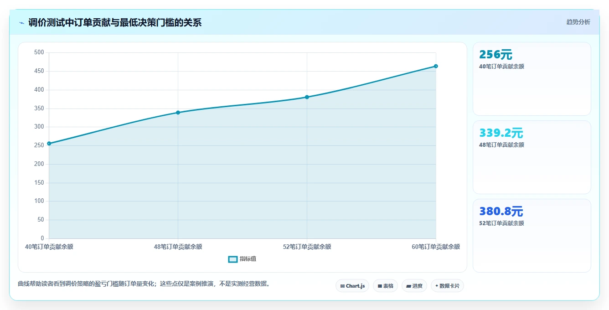Click the data point for 52笔订单贡献余额
This screenshot has width=609, height=310.
pos(307,97)
